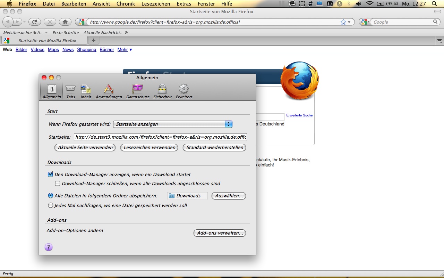Click the Downloads folder field
The height and width of the screenshot is (278, 444).
pos(187,196)
